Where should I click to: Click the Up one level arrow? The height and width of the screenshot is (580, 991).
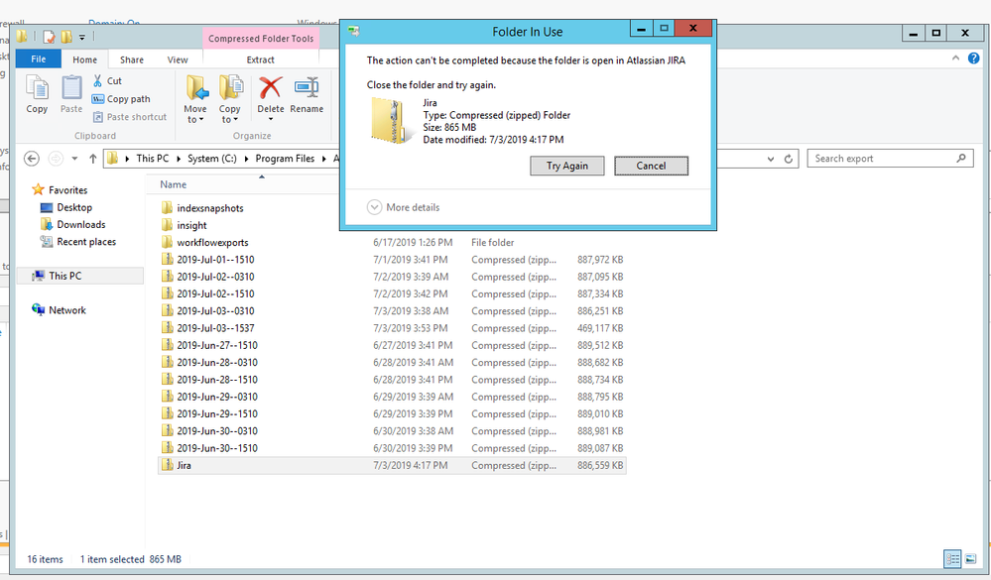(x=93, y=159)
